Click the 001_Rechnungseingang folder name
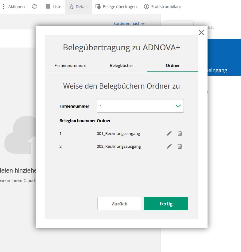This screenshot has width=241, height=252. click(x=118, y=134)
